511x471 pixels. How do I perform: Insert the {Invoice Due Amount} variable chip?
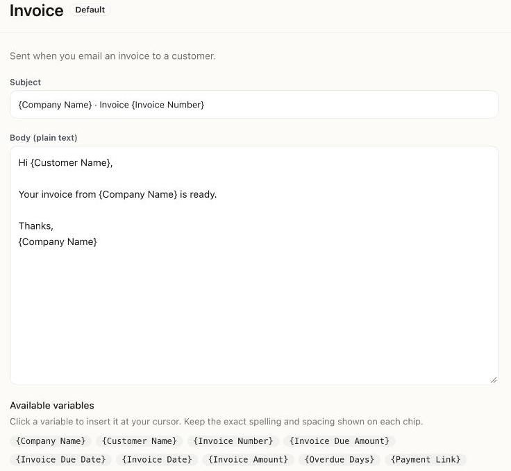(340, 441)
